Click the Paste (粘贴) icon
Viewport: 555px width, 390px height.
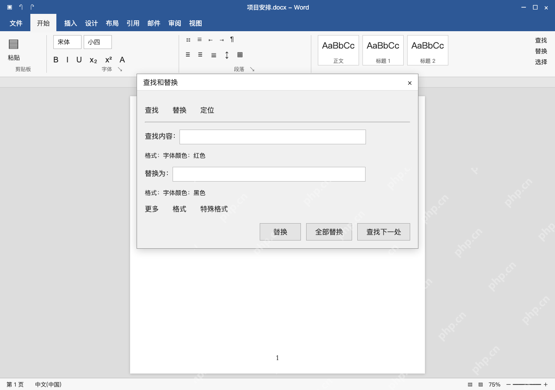pyautogui.click(x=13, y=44)
